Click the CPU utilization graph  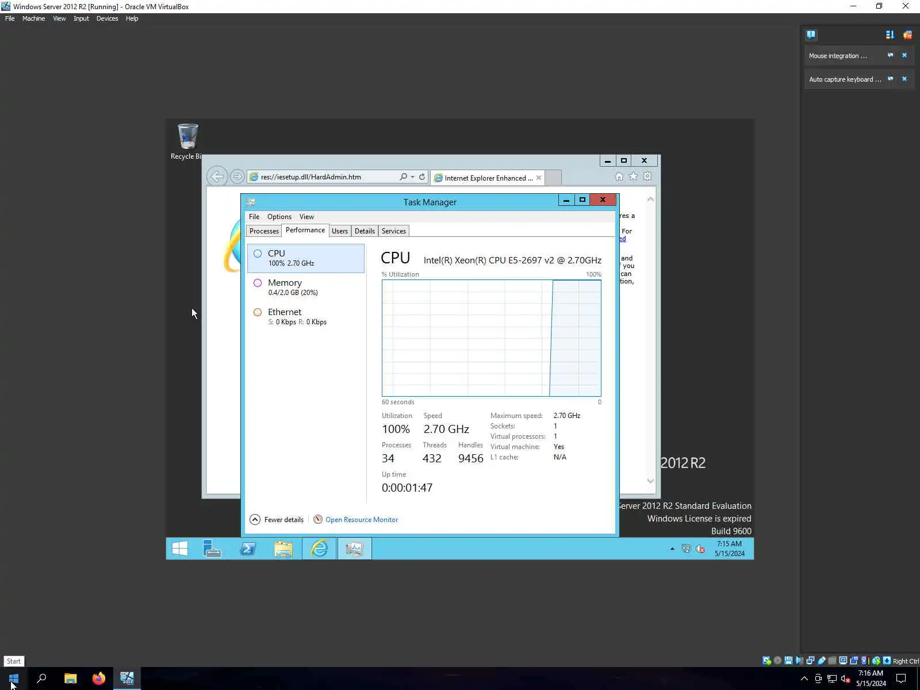point(492,338)
